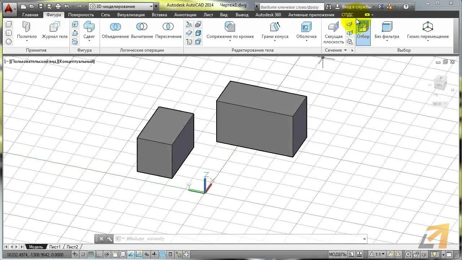Expand the Сдвиг dropdown arrow
Screen dimensions: 462x260
[x=89, y=40]
